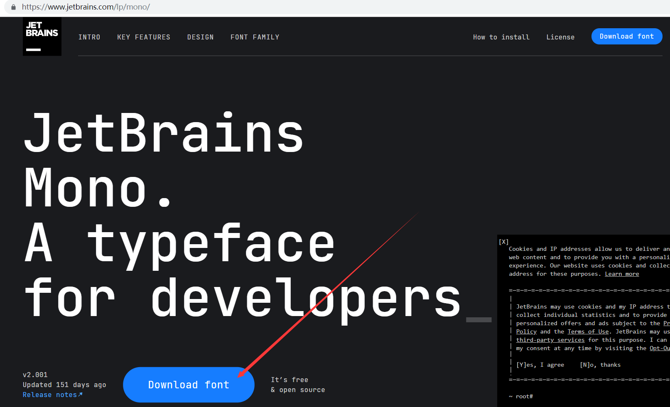Open the DESIGN nav item
Viewport: 670px width, 407px height.
(200, 37)
